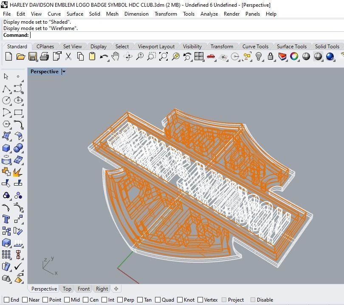
Task: Open a file with the folder icon
Action: [21, 56]
